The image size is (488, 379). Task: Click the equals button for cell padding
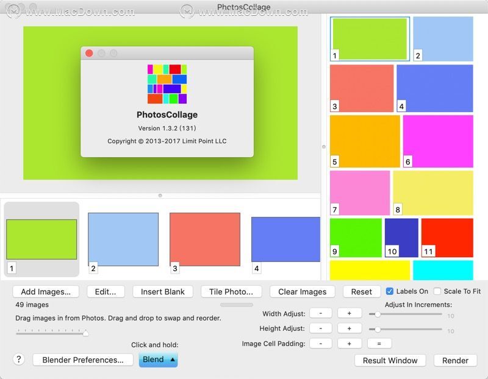tap(379, 344)
